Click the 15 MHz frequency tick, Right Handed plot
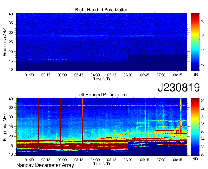The width and height of the screenshot is (208, 169). pos(11,61)
